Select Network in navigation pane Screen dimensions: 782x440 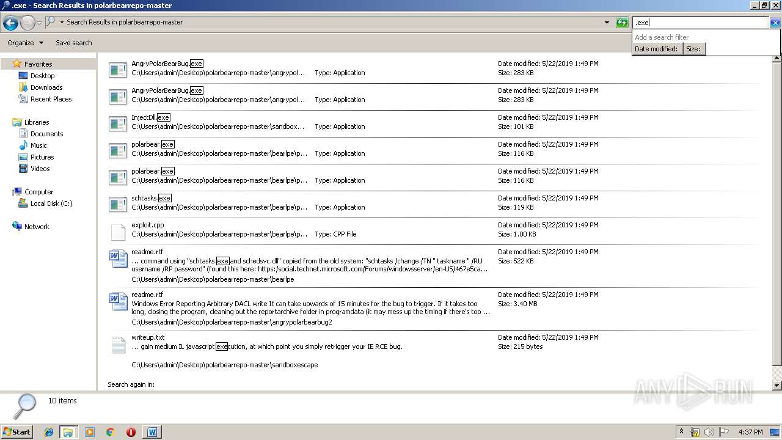(37, 227)
